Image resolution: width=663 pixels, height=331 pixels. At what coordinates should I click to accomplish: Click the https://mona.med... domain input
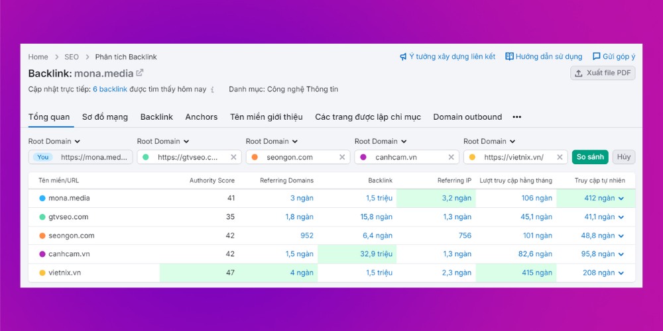pos(80,157)
